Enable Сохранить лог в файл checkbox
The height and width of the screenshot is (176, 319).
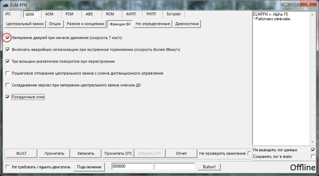pyautogui.click(x=313, y=156)
